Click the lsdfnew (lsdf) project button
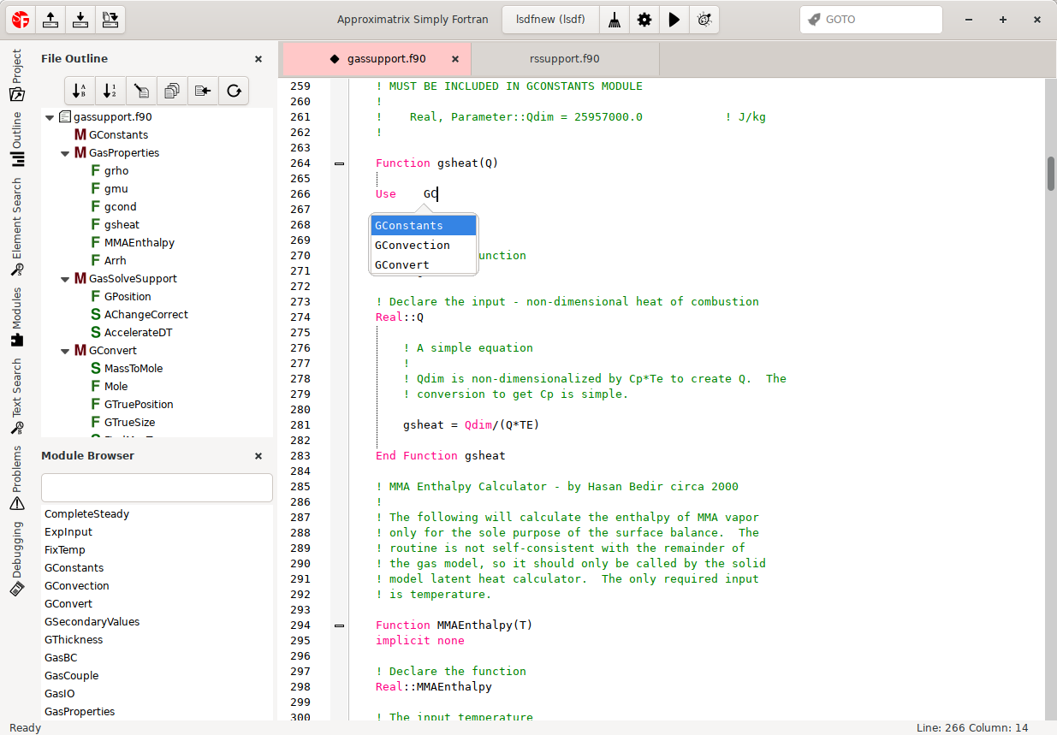 pos(550,20)
